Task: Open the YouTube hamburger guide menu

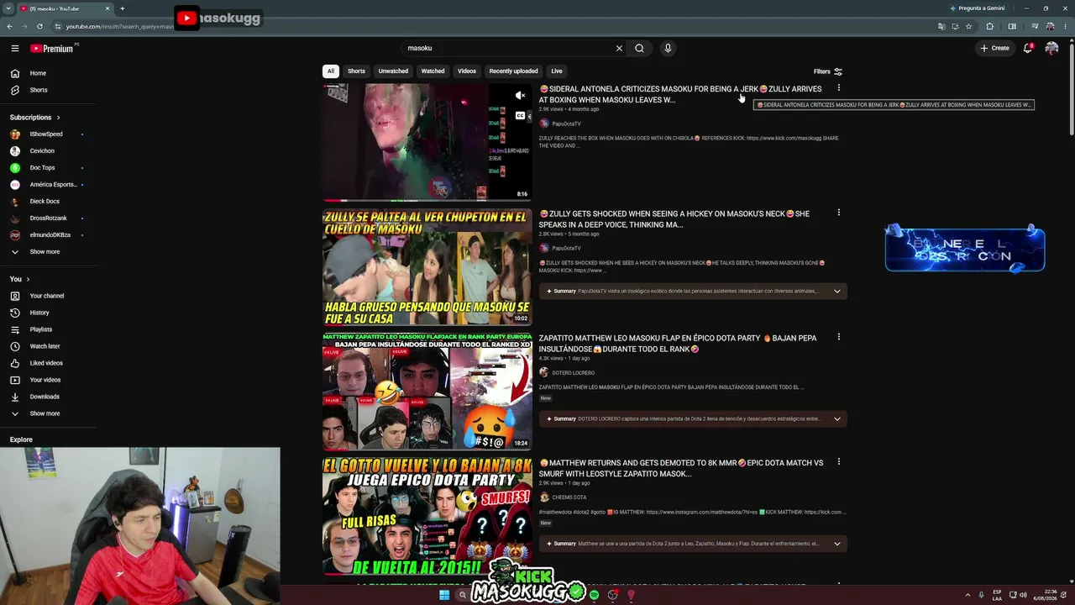Action: pyautogui.click(x=14, y=48)
